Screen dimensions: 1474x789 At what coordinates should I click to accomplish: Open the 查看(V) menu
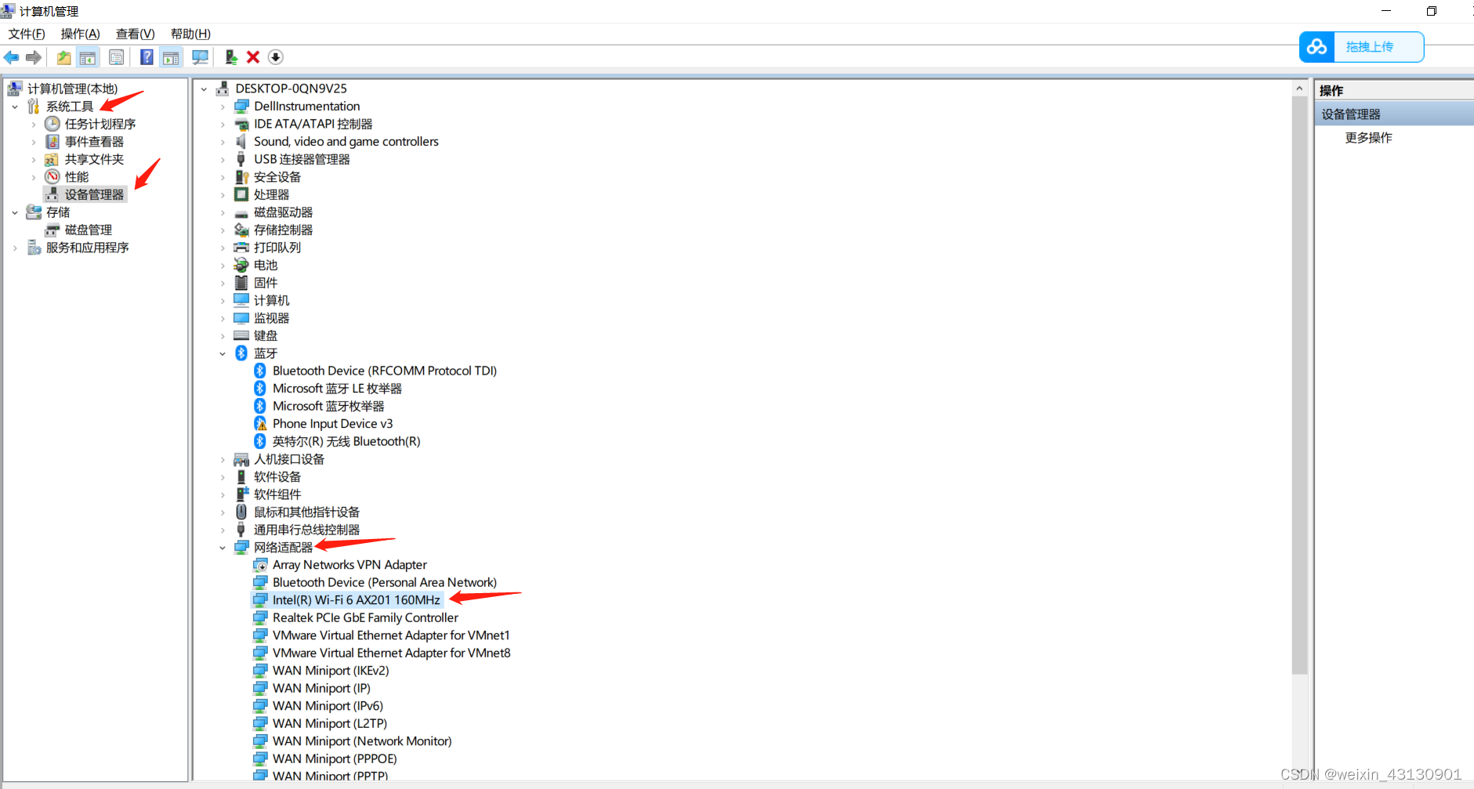tap(136, 34)
